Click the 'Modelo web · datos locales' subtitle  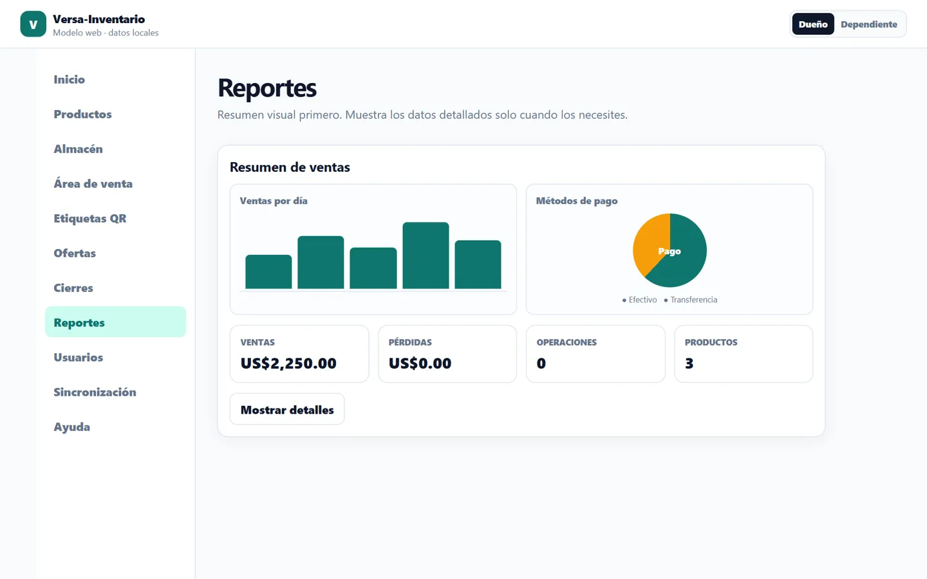coord(106,33)
